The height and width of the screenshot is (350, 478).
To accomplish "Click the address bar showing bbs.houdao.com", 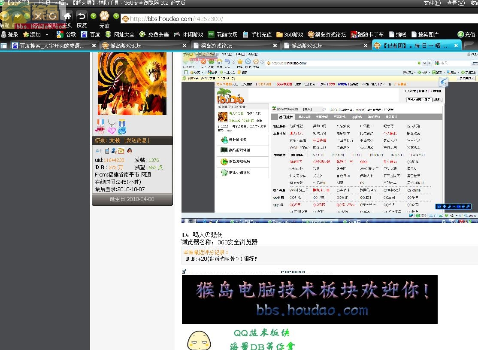I will pos(299,19).
